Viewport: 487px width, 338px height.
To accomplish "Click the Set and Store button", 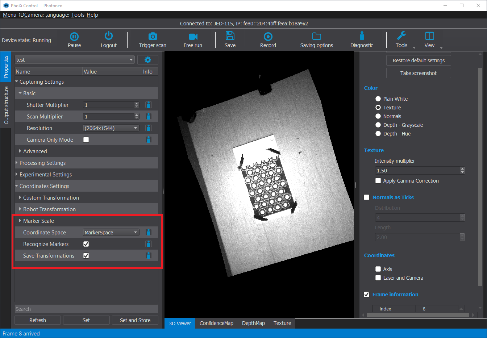I will click(x=135, y=320).
